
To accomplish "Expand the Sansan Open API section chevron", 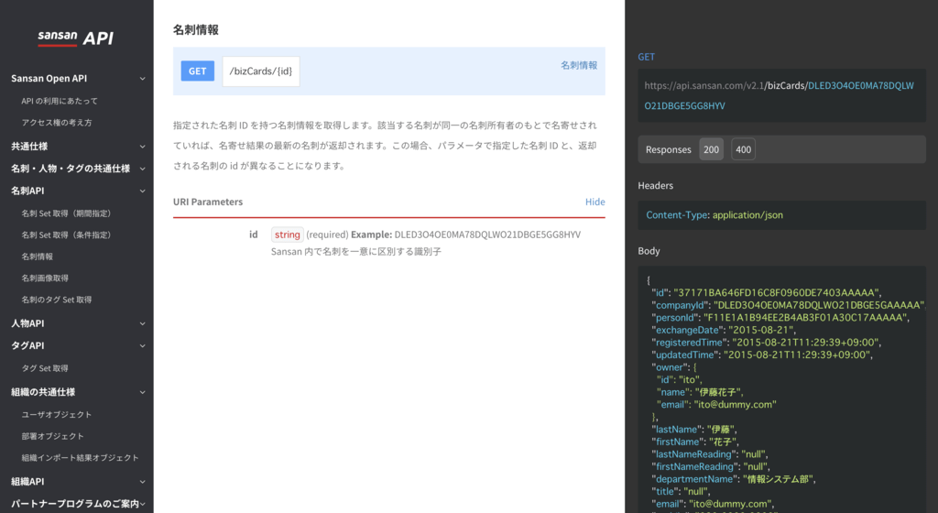I will (x=142, y=79).
